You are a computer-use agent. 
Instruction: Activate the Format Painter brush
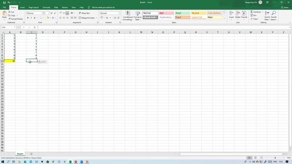coord(16,19)
